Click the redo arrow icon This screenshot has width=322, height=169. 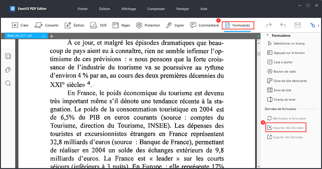269,25
